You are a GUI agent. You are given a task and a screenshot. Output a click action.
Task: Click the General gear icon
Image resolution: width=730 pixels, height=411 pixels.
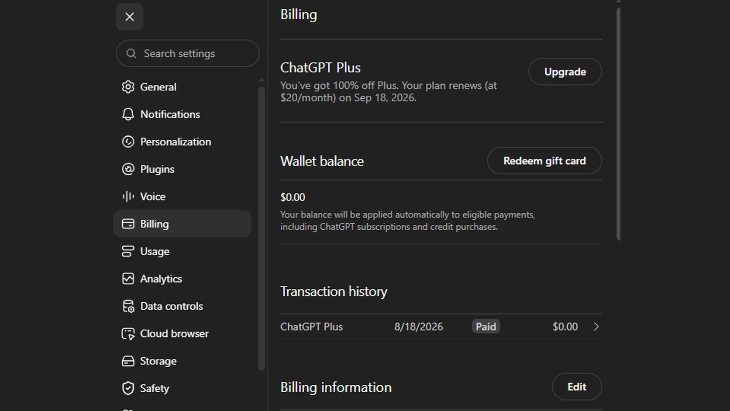coord(128,87)
